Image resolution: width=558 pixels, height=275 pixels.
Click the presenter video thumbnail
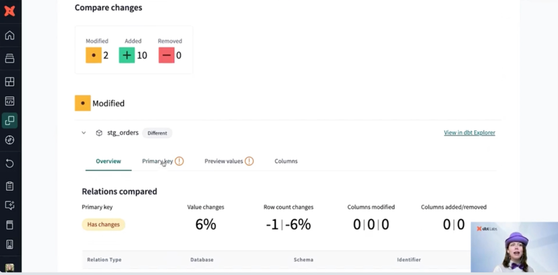point(514,247)
